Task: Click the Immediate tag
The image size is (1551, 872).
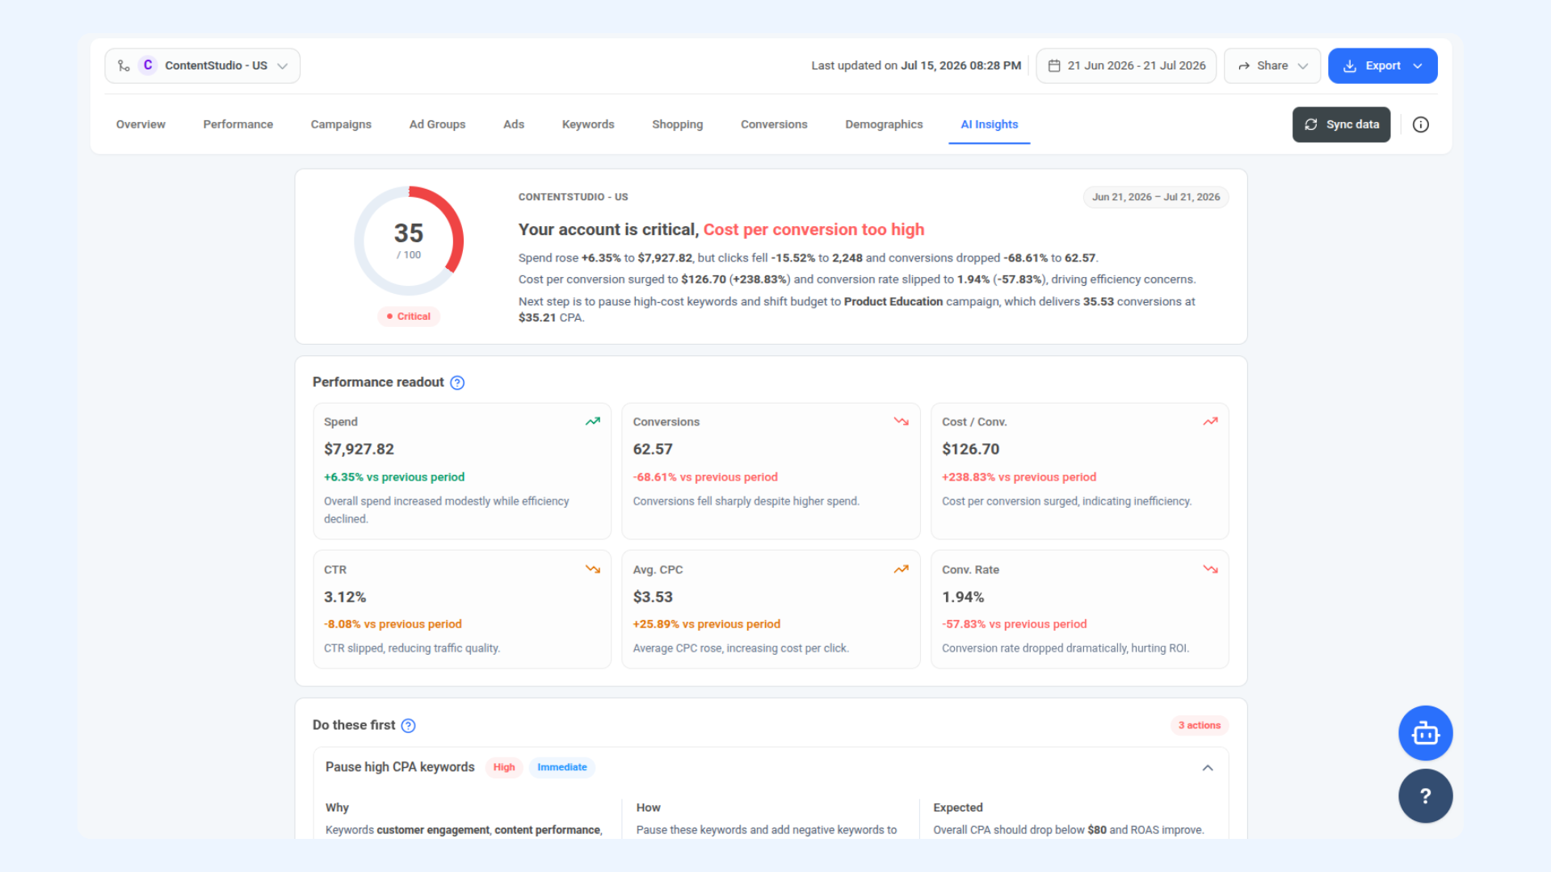Action: (x=562, y=767)
